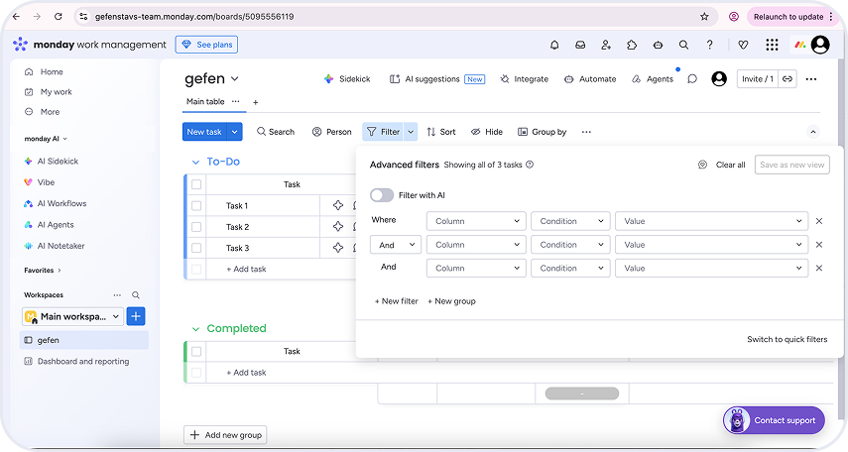This screenshot has height=452, width=848.
Task: Click + Add task in To-Do group
Action: coord(247,269)
